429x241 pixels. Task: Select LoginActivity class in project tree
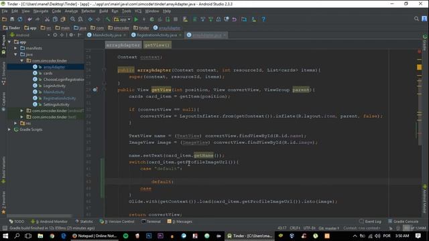[x=54, y=86]
